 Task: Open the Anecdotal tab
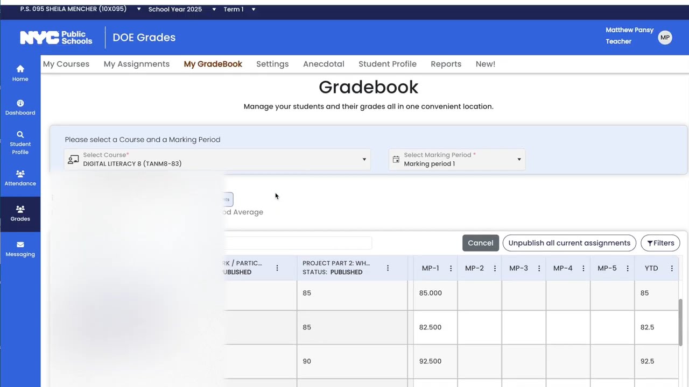point(324,64)
